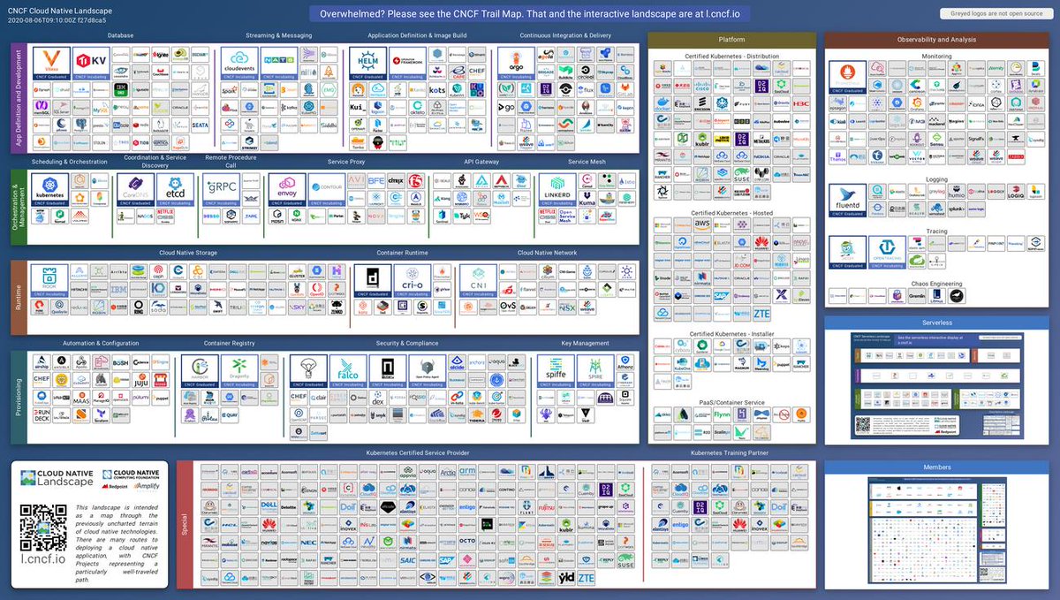Click the envoy project card
The height and width of the screenshot is (600, 1060).
pos(287,189)
